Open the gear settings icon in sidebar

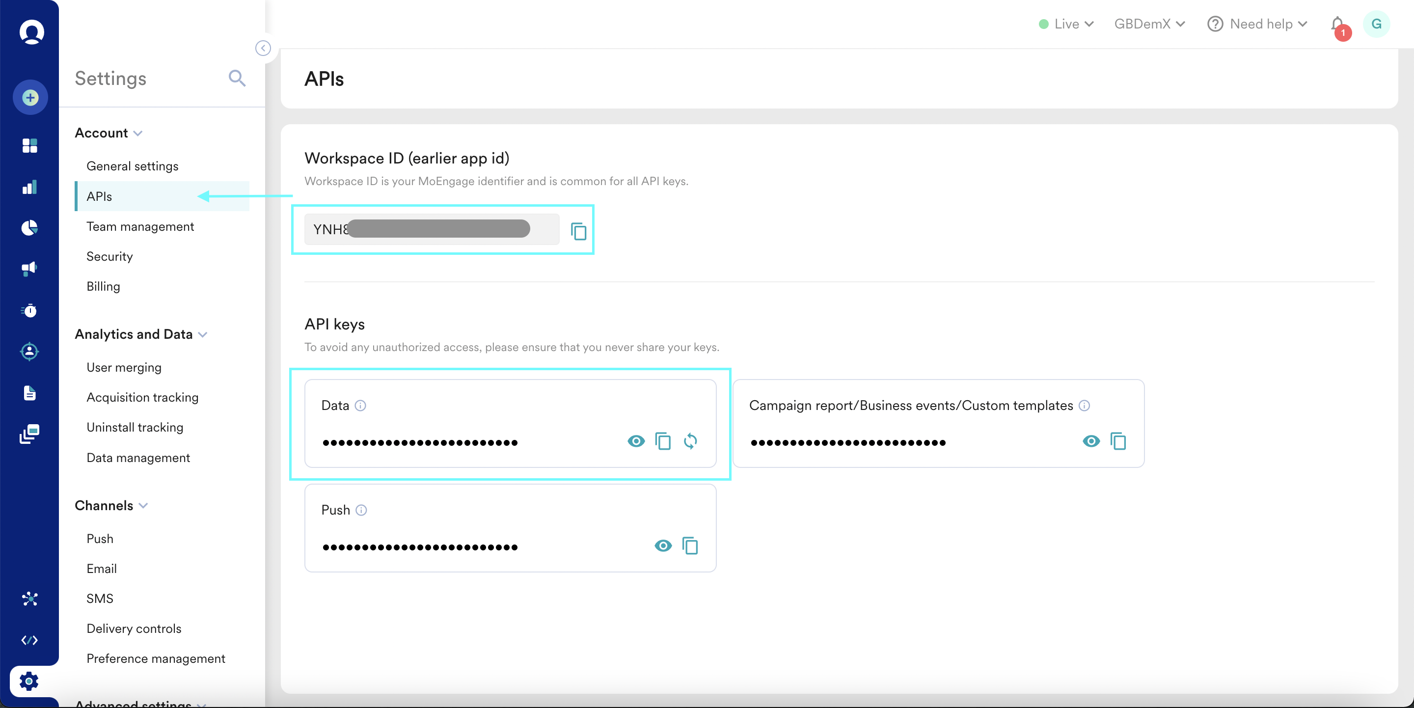point(29,681)
